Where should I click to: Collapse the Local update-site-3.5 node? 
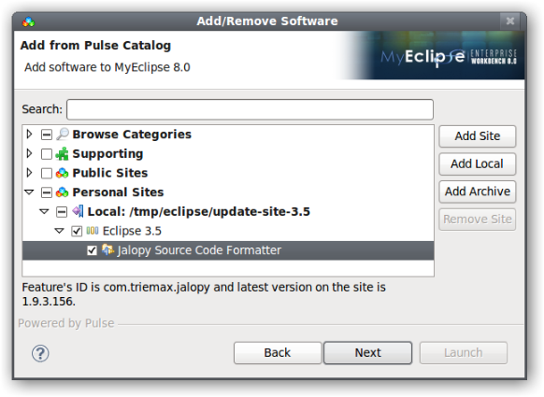[x=45, y=211]
